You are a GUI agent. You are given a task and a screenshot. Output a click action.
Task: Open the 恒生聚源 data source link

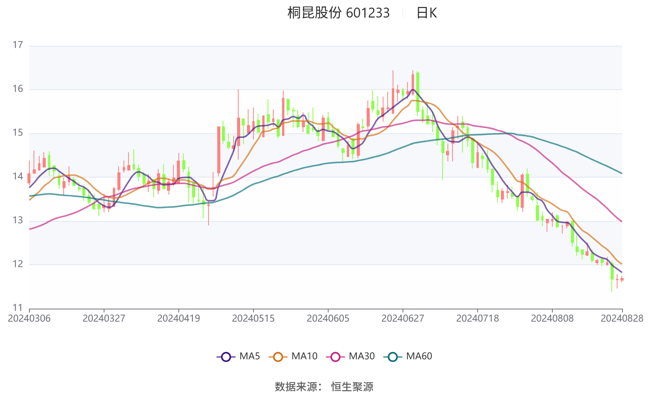point(351,386)
